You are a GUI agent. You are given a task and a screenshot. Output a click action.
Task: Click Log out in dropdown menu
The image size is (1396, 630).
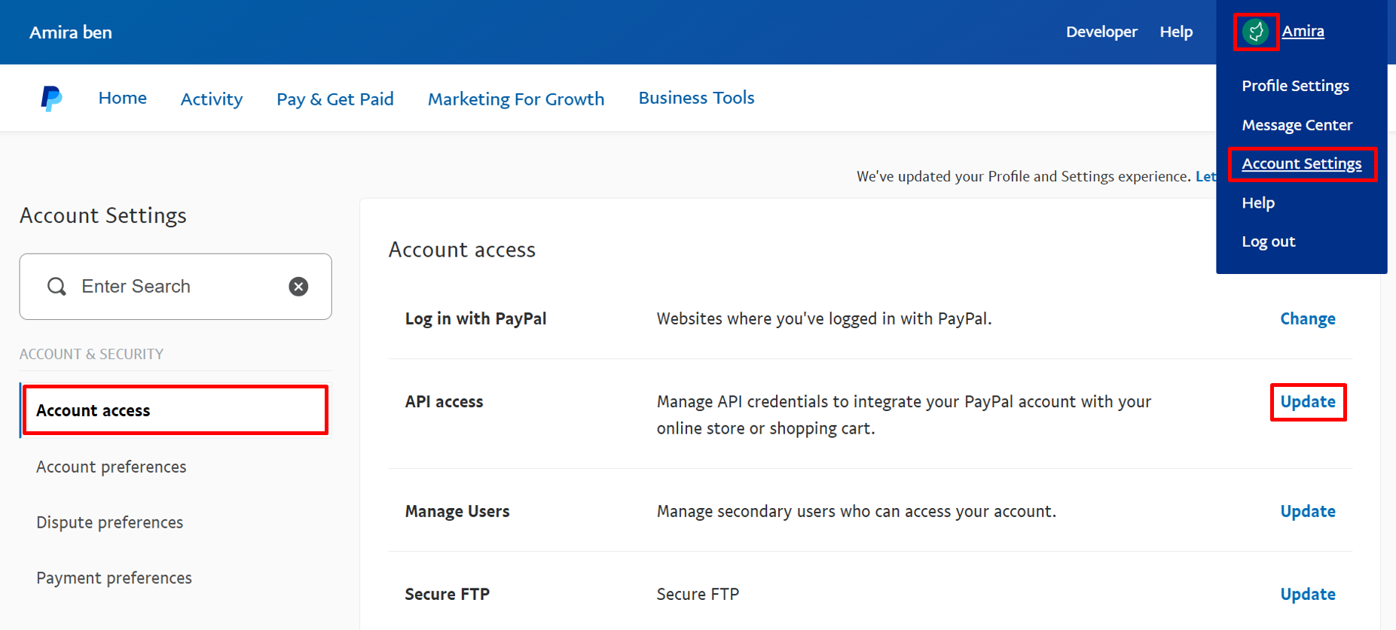coord(1269,242)
